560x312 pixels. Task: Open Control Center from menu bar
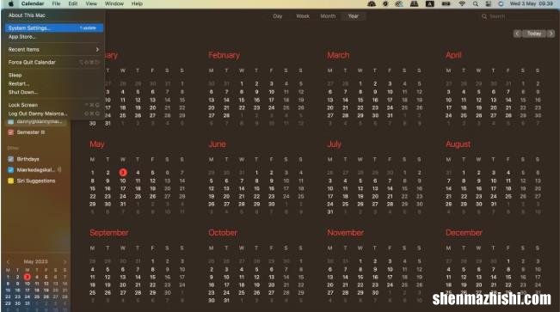[x=489, y=3]
